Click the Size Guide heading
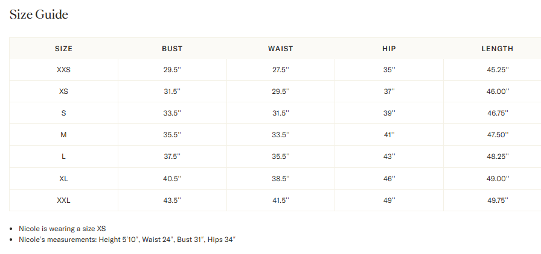Viewport: 541px width, 254px height. tap(39, 14)
